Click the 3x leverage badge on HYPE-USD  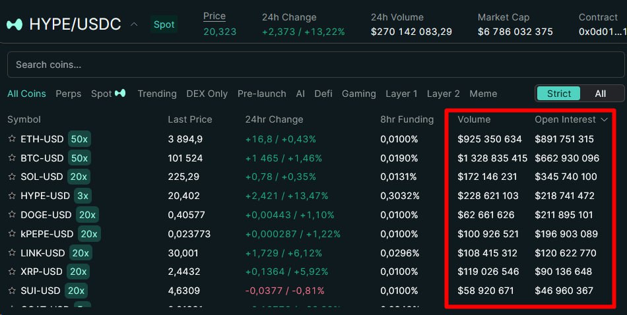point(82,196)
